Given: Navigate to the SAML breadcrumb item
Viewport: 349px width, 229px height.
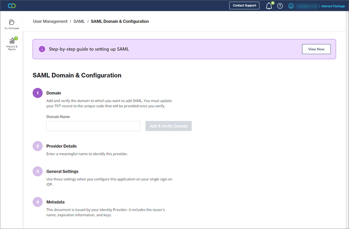Looking at the screenshot, I should [x=79, y=21].
